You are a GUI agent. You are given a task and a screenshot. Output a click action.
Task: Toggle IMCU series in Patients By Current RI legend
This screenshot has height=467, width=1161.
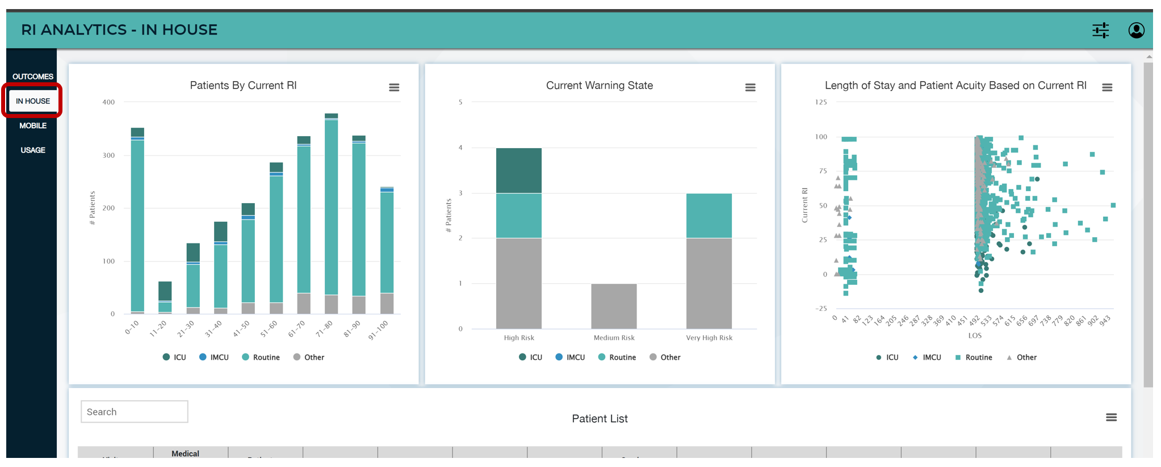click(214, 357)
